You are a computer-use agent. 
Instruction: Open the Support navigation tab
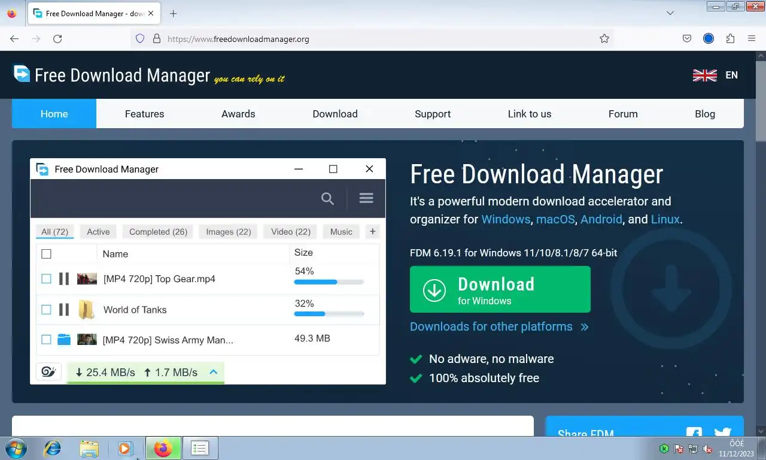pyautogui.click(x=433, y=114)
